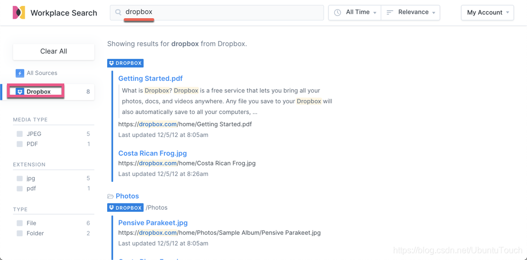Open the Getting Started.pdf result
This screenshot has width=527, height=260.
click(150, 79)
